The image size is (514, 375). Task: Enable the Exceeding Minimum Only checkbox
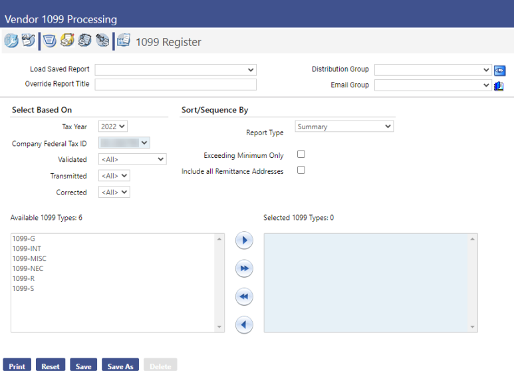[301, 155]
